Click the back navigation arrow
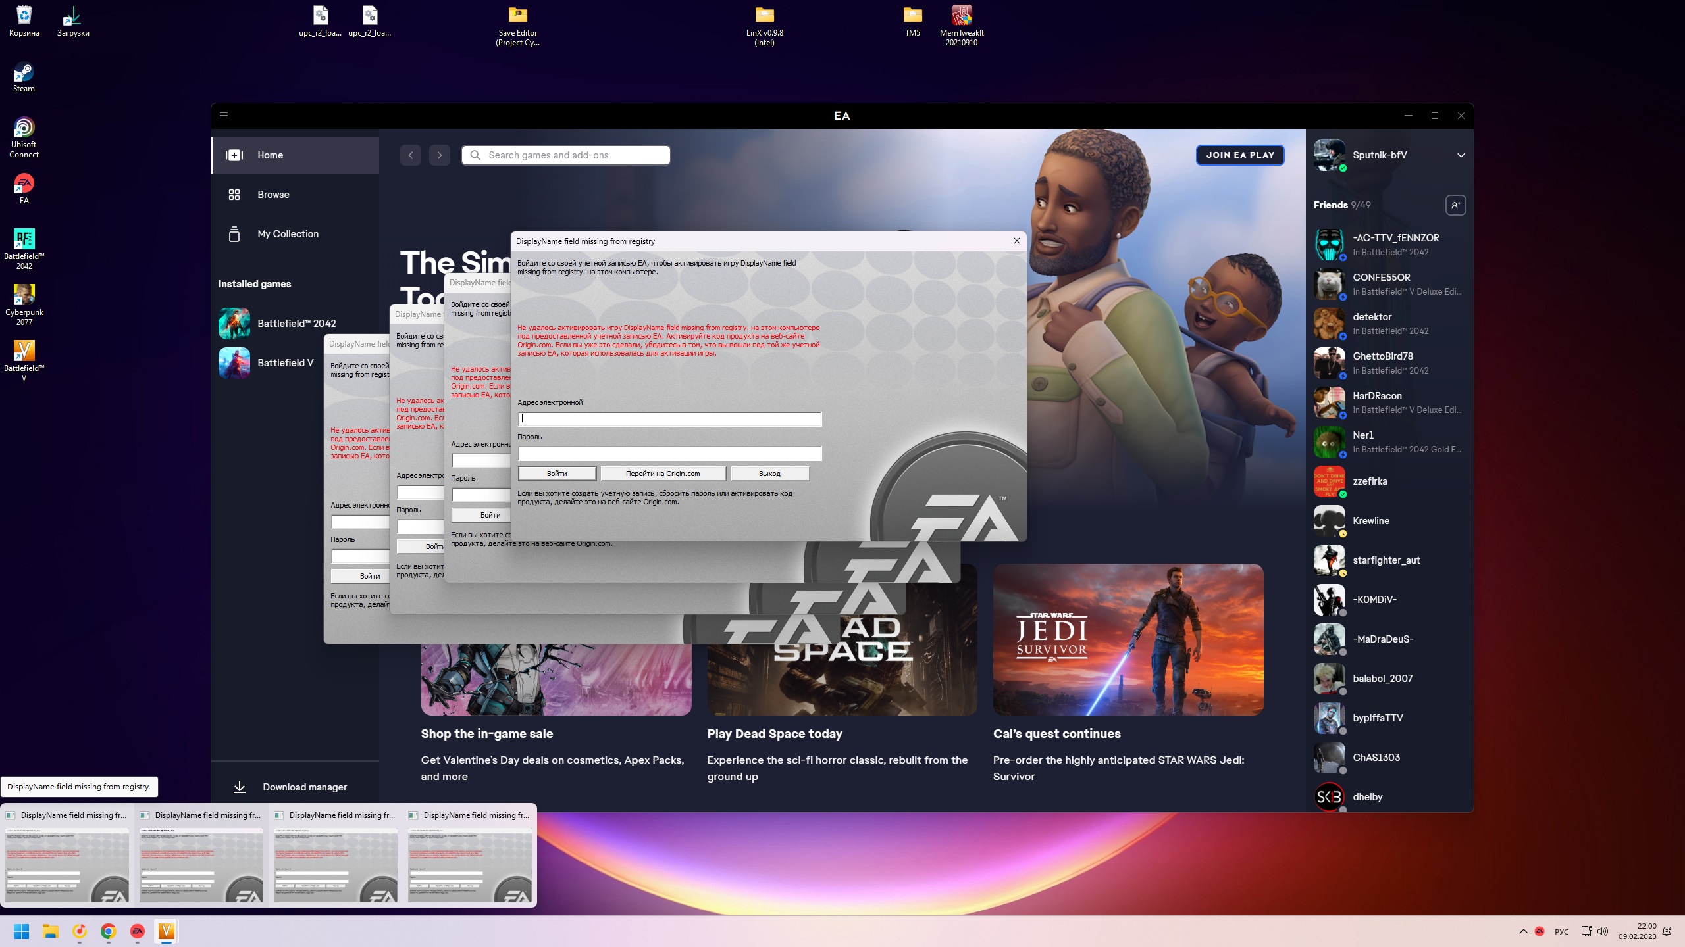Image resolution: width=1685 pixels, height=947 pixels. pos(411,155)
